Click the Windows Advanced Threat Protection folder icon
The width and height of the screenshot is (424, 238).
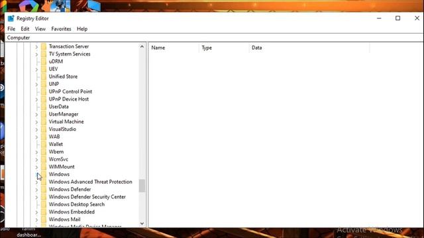coord(44,182)
